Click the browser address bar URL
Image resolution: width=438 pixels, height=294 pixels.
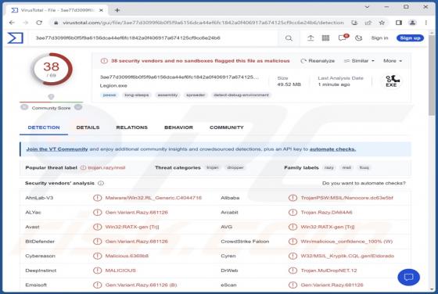pos(203,23)
